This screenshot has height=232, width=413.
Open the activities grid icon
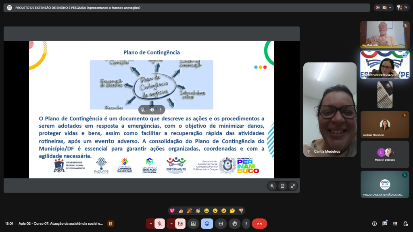click(x=395, y=224)
